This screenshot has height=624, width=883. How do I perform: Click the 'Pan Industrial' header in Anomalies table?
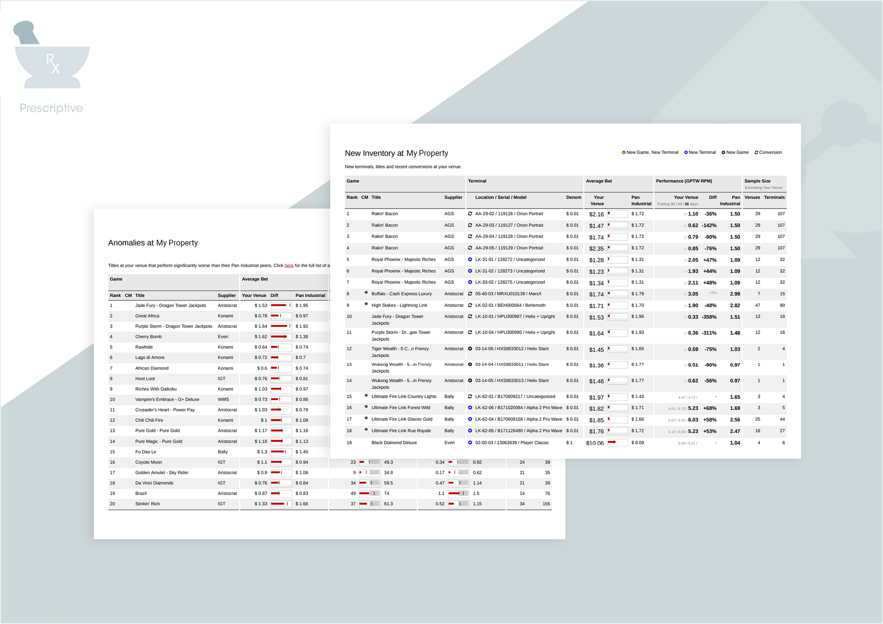pos(310,296)
